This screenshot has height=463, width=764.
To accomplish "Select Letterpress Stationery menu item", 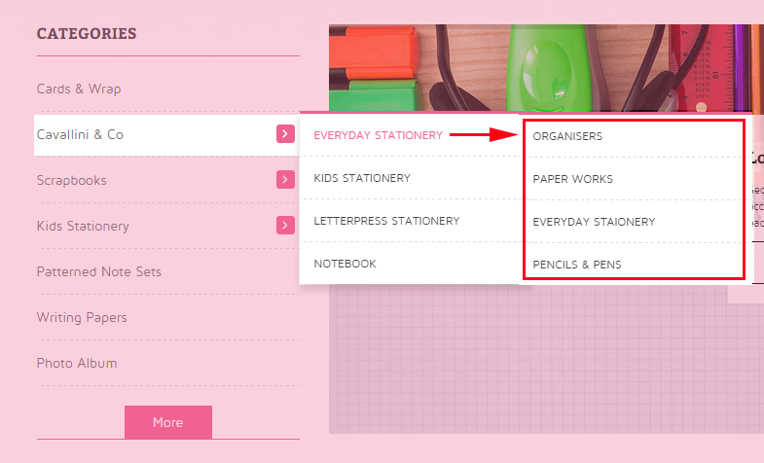I will point(387,221).
